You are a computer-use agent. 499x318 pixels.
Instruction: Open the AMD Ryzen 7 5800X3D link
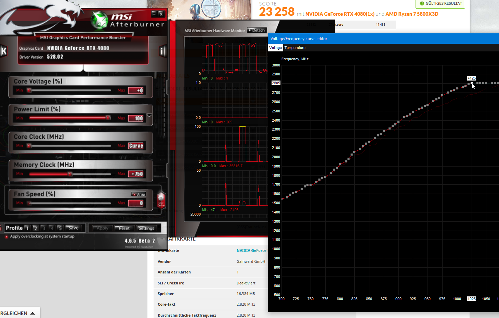412,14
